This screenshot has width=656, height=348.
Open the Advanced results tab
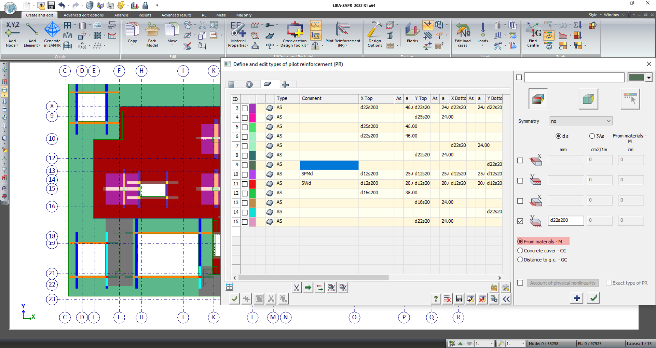tap(176, 15)
